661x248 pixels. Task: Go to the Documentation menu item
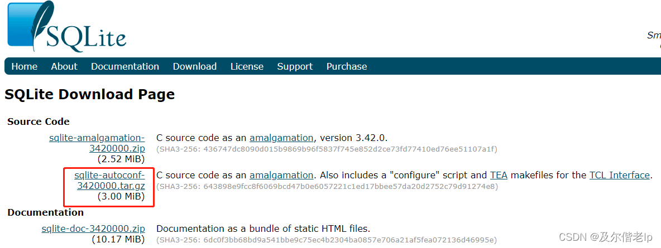(x=125, y=66)
